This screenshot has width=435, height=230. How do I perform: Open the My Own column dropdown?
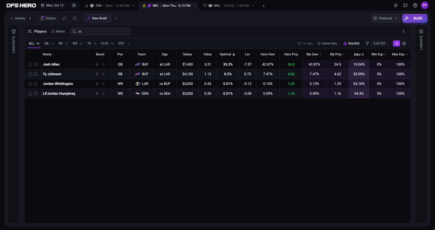tap(314, 54)
